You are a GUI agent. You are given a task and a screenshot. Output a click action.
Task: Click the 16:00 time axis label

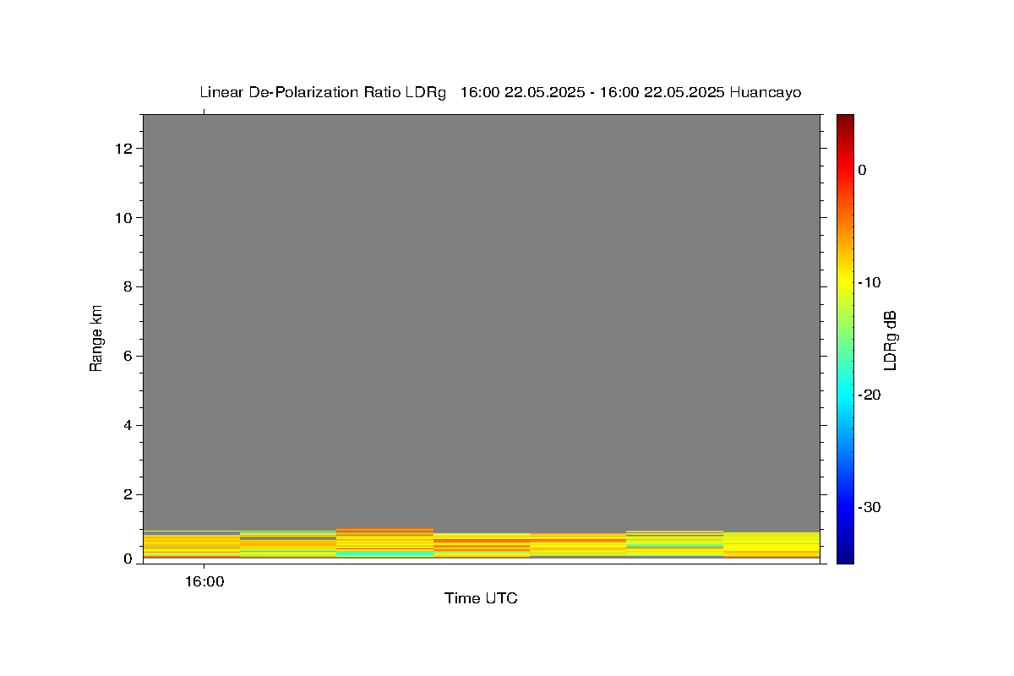pos(204,581)
